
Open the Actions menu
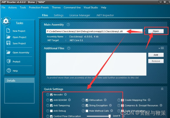[12, 7]
